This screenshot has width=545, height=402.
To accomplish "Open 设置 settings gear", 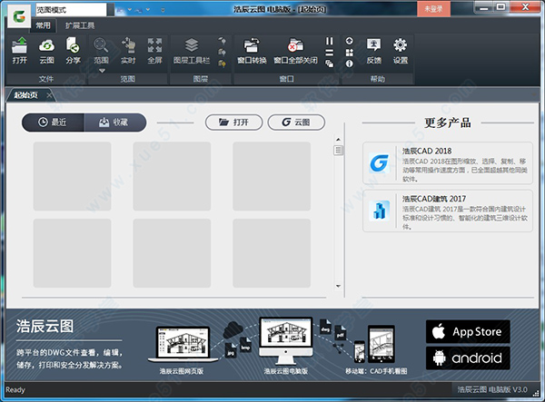I will click(401, 51).
